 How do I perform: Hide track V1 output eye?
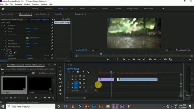pos(84,83)
